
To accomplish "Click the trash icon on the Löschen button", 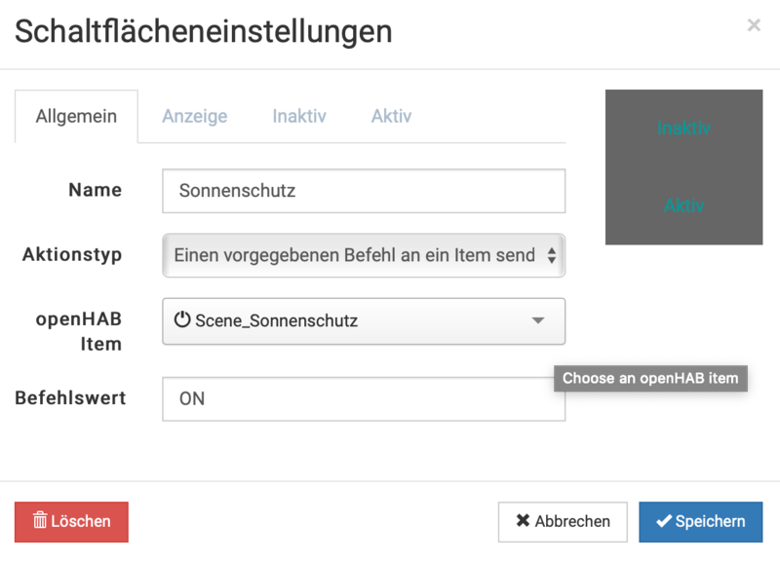I will pyautogui.click(x=40, y=521).
